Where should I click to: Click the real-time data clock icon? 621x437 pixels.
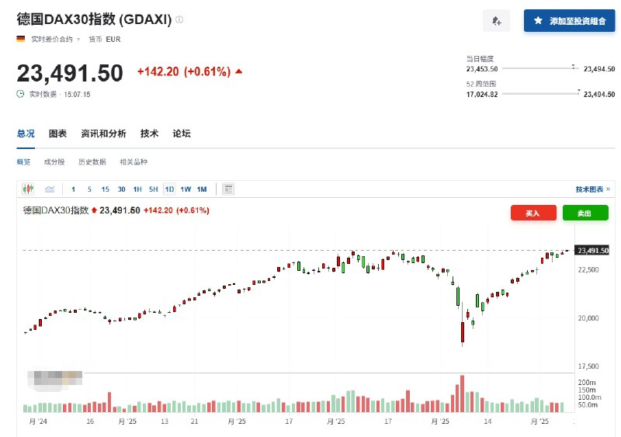pos(20,94)
